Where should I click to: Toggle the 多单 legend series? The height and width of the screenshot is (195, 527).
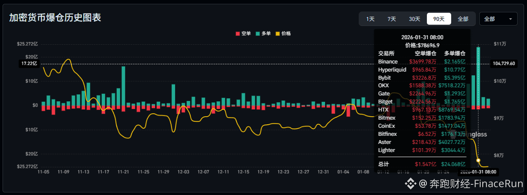[x=263, y=33]
